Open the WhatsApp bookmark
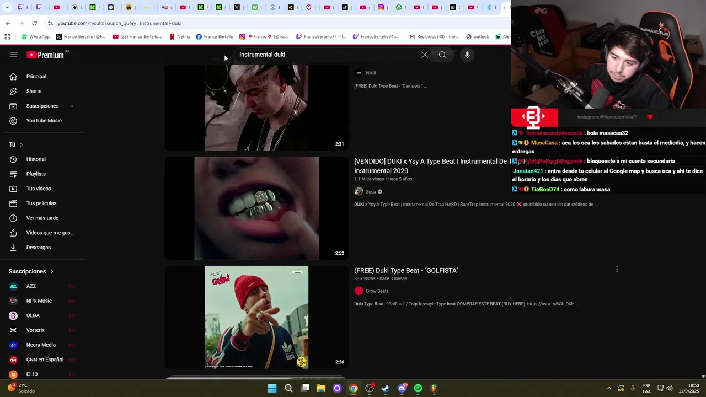Image resolution: width=706 pixels, height=397 pixels. [x=35, y=37]
